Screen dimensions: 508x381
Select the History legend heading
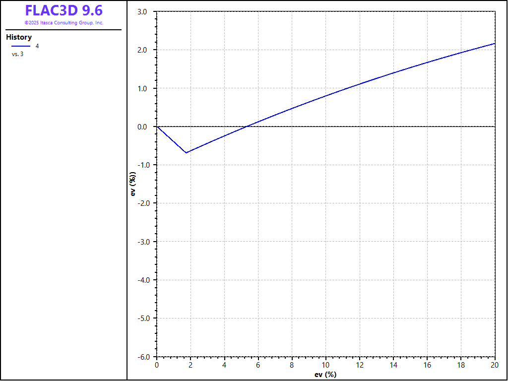[x=19, y=37]
